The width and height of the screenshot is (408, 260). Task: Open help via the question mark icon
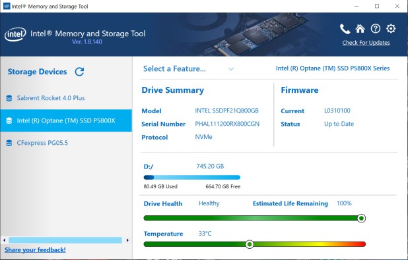point(376,28)
